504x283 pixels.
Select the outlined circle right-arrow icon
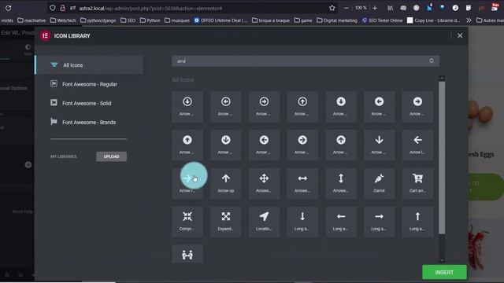[264, 106]
